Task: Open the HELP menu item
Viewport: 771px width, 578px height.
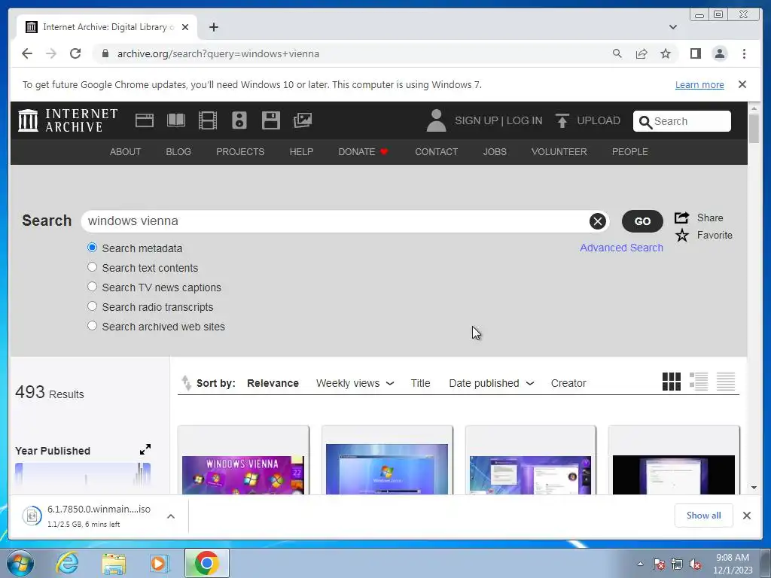Action: point(301,152)
